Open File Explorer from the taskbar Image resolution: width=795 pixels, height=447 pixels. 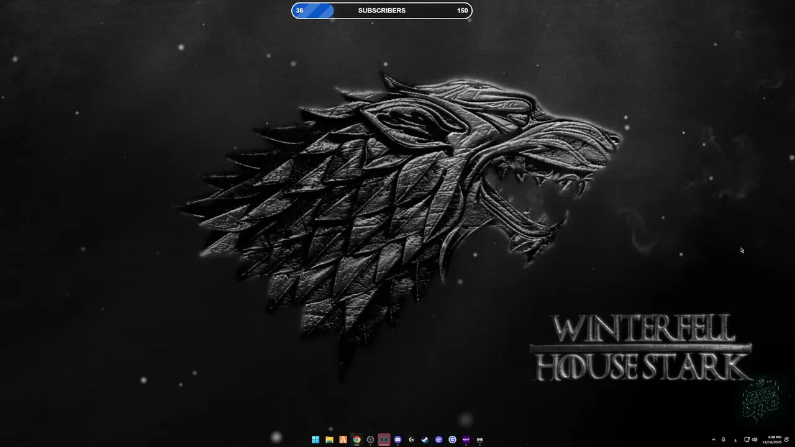pos(329,440)
